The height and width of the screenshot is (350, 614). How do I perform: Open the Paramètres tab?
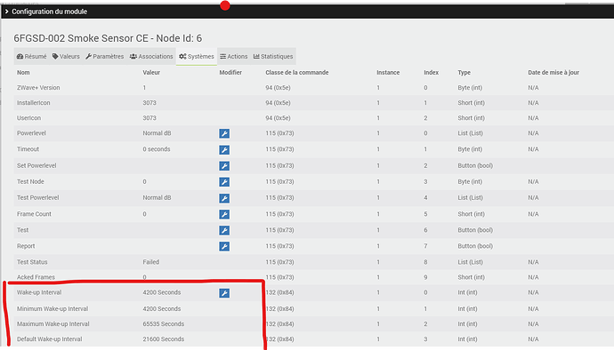[104, 56]
